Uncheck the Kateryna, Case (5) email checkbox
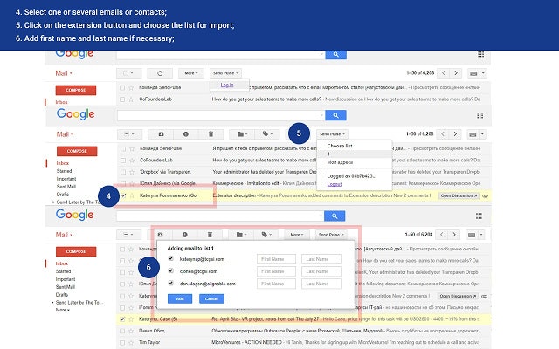 pos(122,319)
